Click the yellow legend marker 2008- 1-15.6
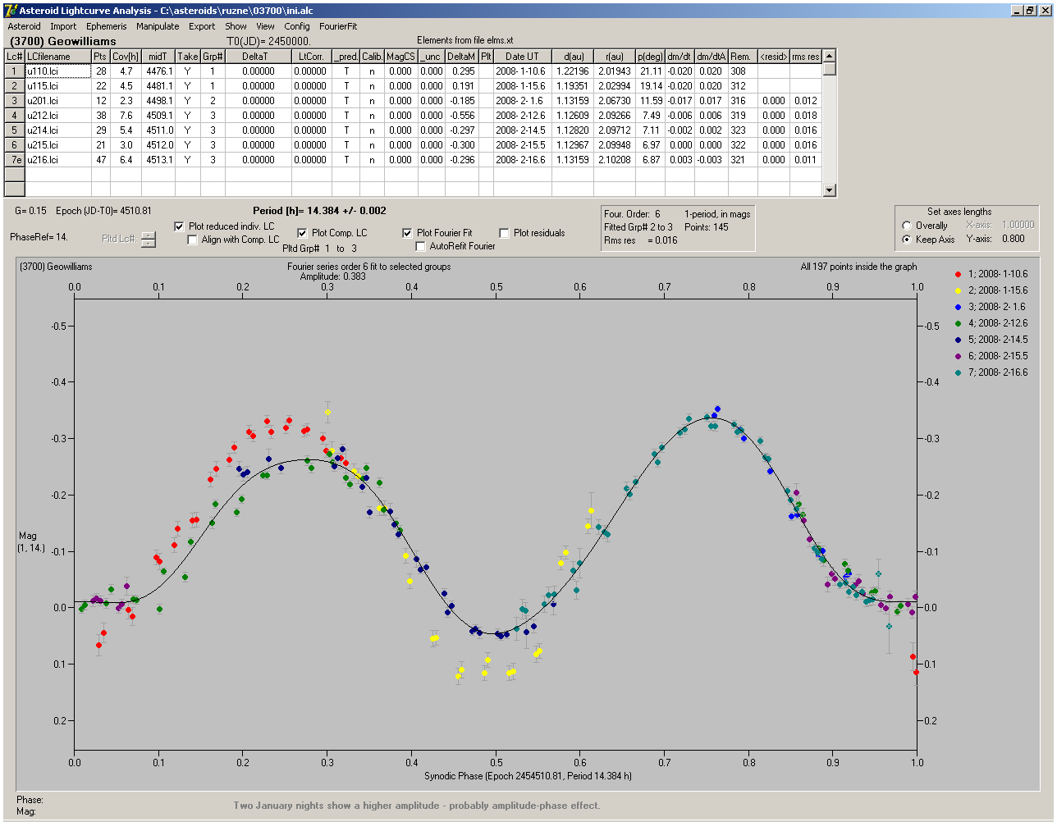 pyautogui.click(x=959, y=290)
